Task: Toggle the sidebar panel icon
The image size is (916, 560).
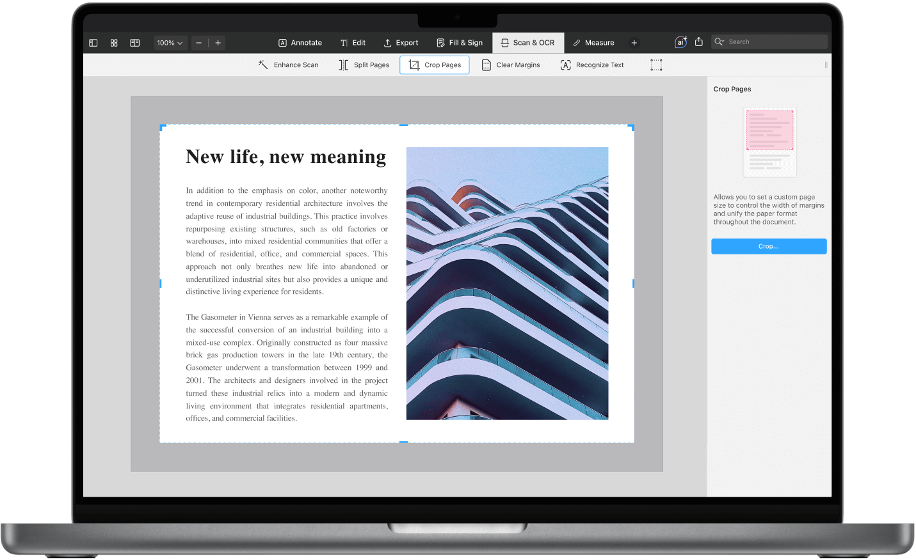Action: [93, 43]
